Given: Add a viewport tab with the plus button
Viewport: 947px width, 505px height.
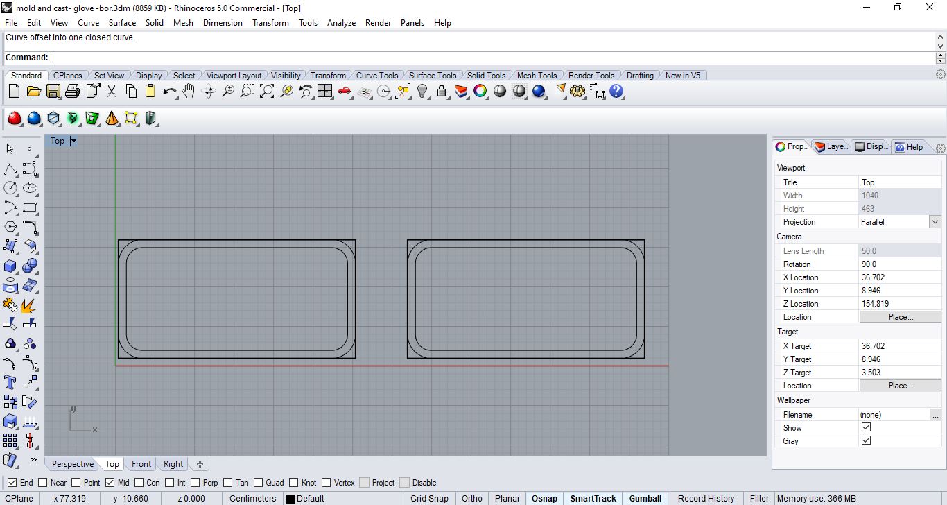Looking at the screenshot, I should click(200, 464).
